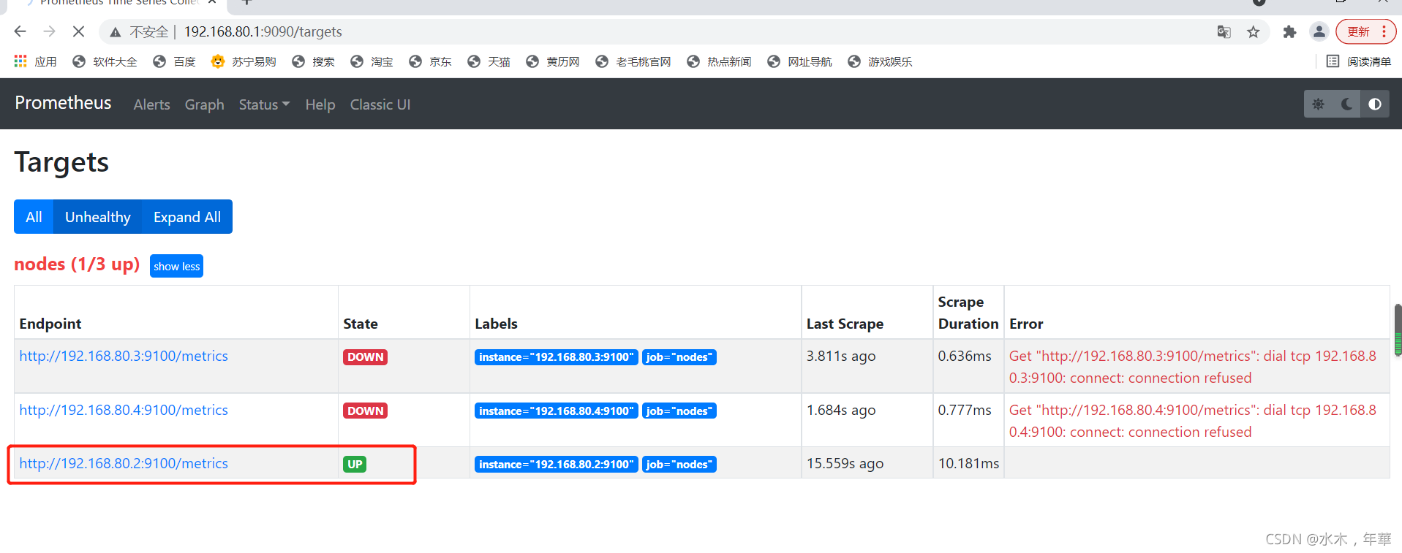Switch to Classic UI
This screenshot has width=1402, height=553.
[x=380, y=104]
